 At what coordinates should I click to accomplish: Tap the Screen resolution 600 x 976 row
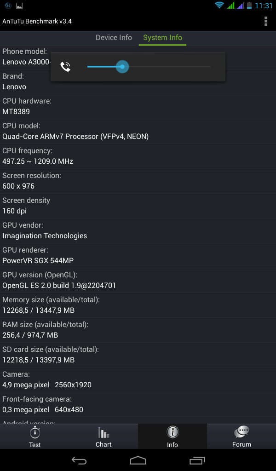coord(138,181)
